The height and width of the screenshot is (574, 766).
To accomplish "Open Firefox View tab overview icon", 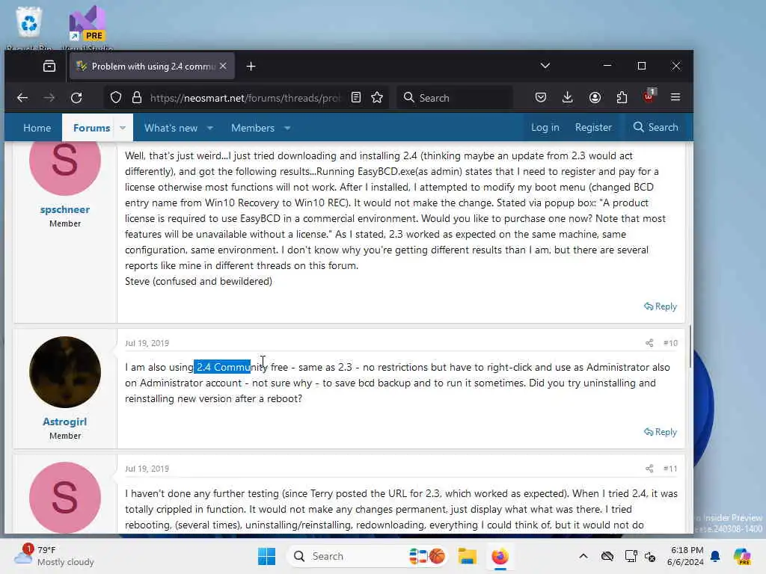I will coord(49,67).
